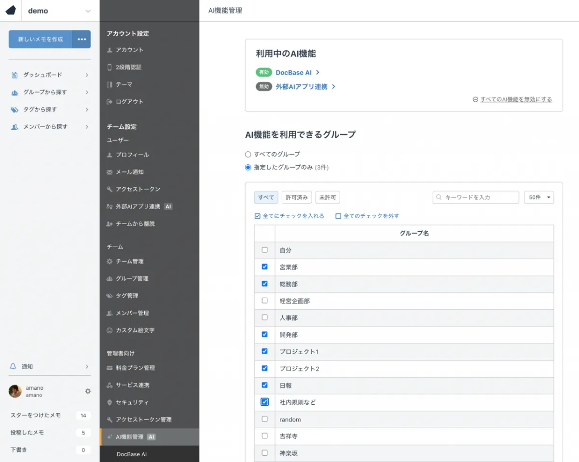The width and height of the screenshot is (579, 462).
Task: Click the settings gear beside amano
Action: (x=88, y=391)
